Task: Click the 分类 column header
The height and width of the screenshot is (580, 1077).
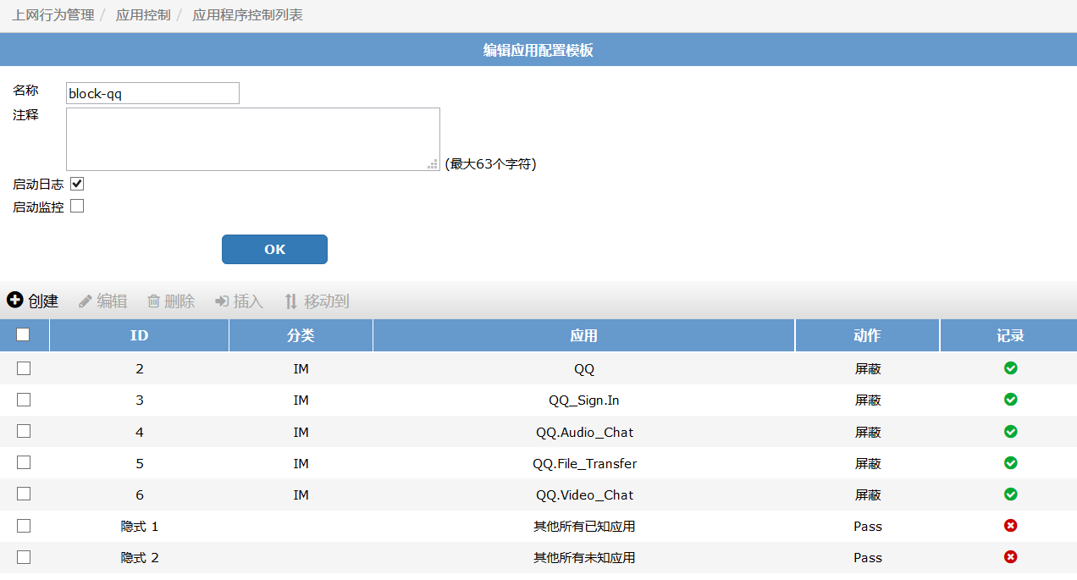Action: coord(301,335)
